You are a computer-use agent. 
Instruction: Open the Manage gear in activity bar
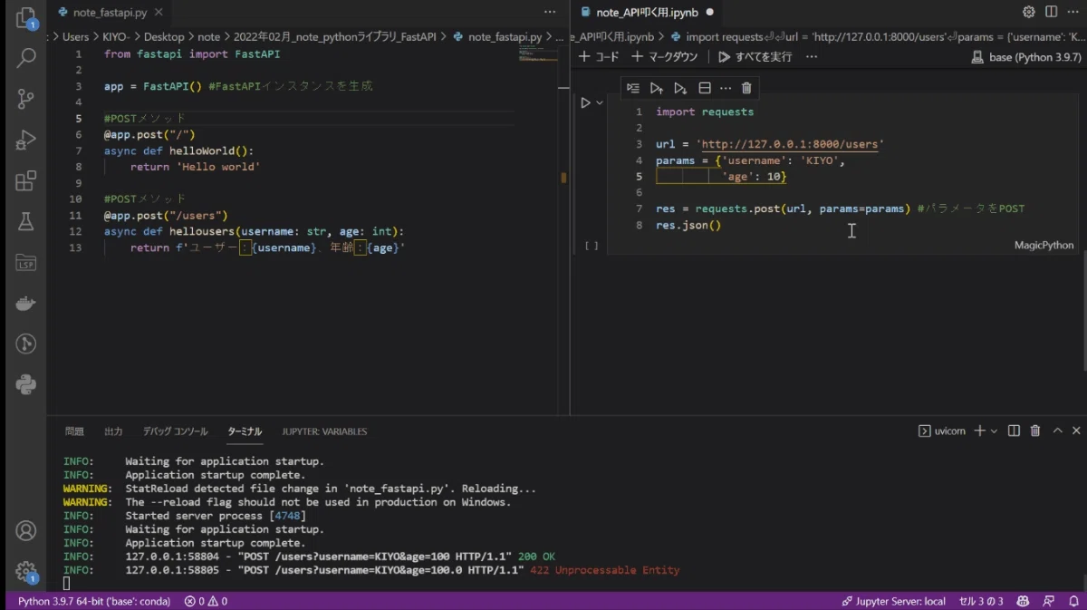click(x=25, y=572)
